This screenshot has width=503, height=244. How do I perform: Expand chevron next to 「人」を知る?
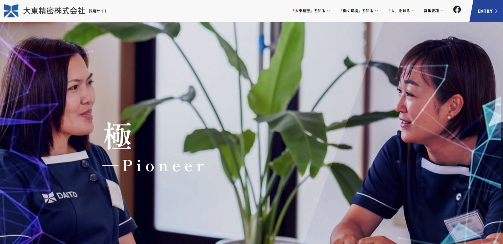tap(413, 11)
